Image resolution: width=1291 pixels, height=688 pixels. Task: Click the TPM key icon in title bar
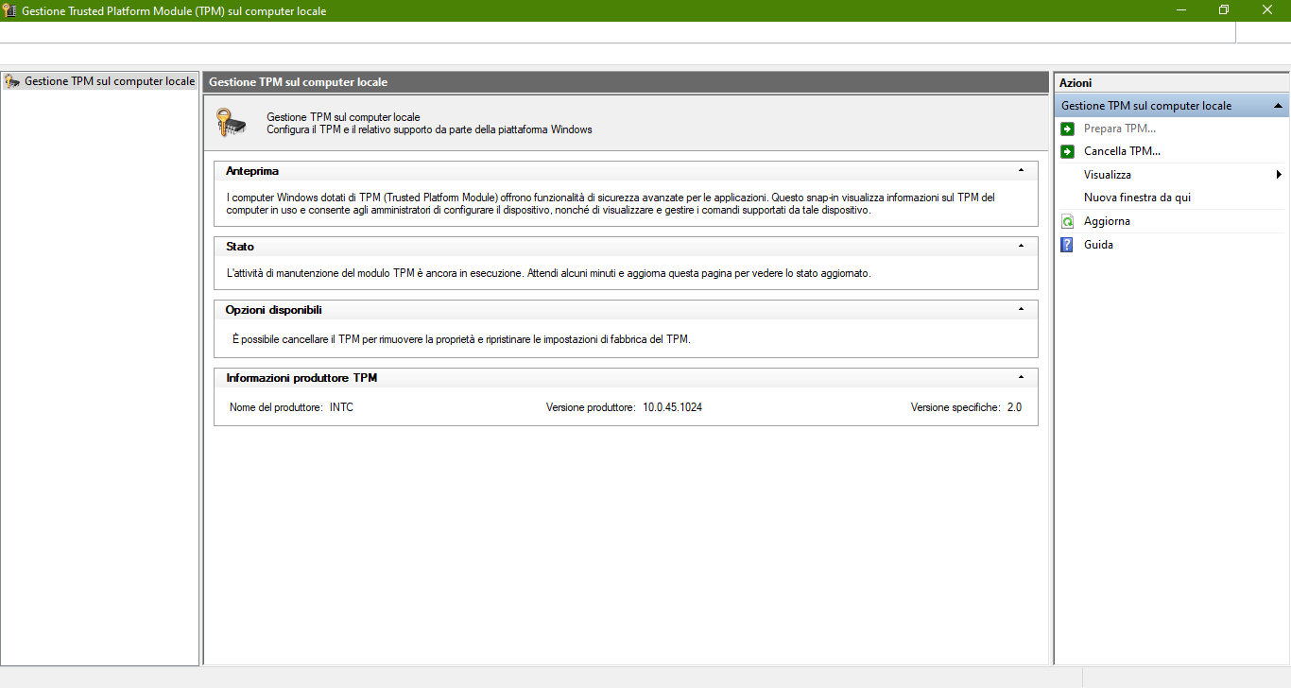(x=10, y=10)
